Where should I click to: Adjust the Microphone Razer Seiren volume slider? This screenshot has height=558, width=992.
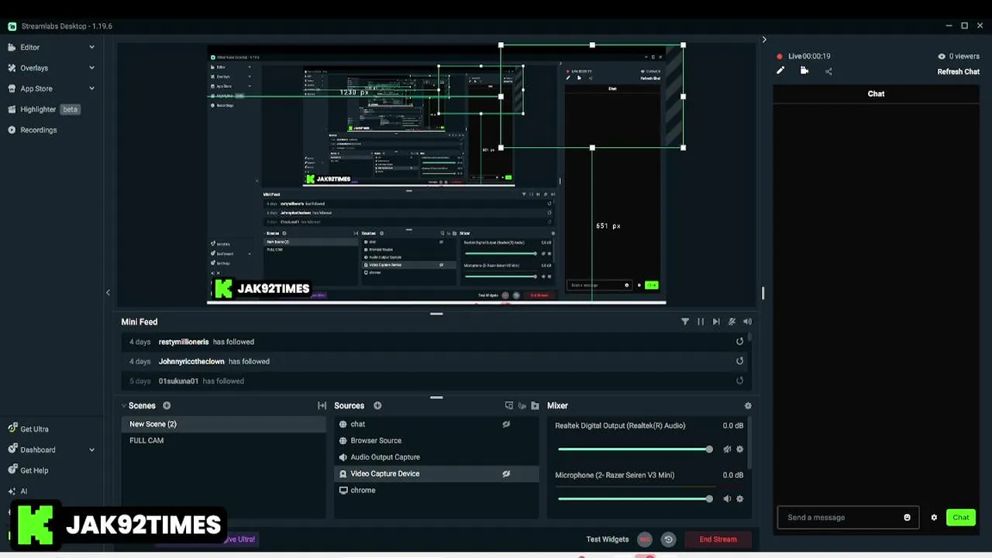(634, 499)
